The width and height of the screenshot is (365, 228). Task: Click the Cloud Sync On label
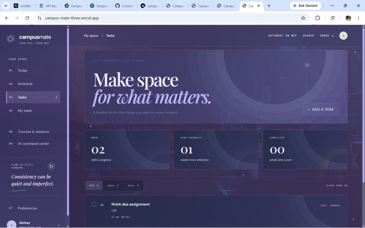(336, 185)
